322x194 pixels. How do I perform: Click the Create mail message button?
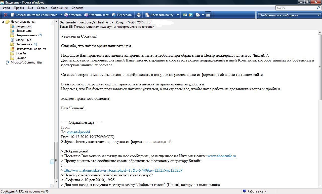34,15
